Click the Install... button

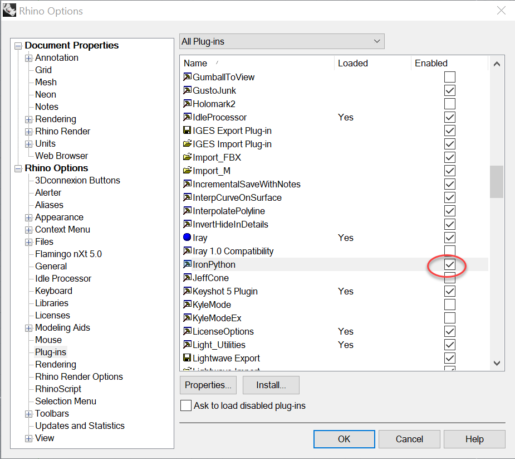click(271, 385)
